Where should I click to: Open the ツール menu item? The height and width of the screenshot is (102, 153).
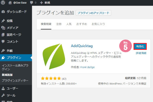click(11, 95)
